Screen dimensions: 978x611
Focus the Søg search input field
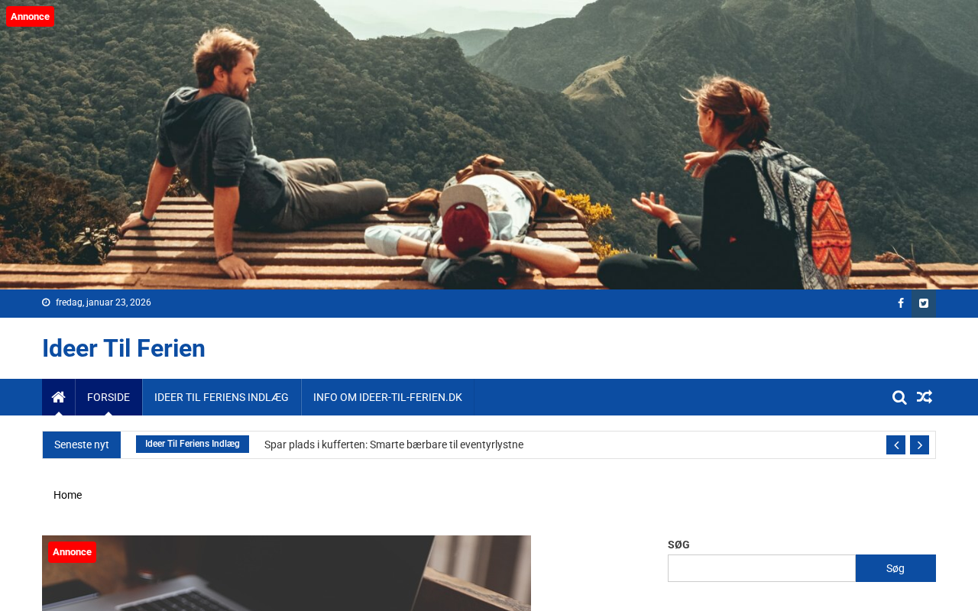tap(762, 568)
